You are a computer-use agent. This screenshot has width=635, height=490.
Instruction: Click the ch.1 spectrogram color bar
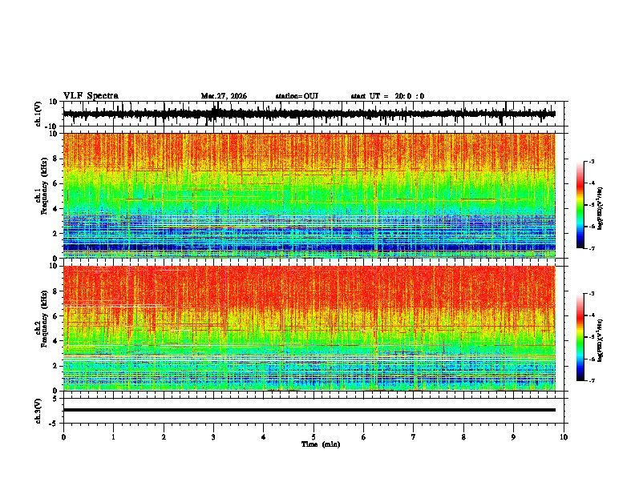pos(580,205)
